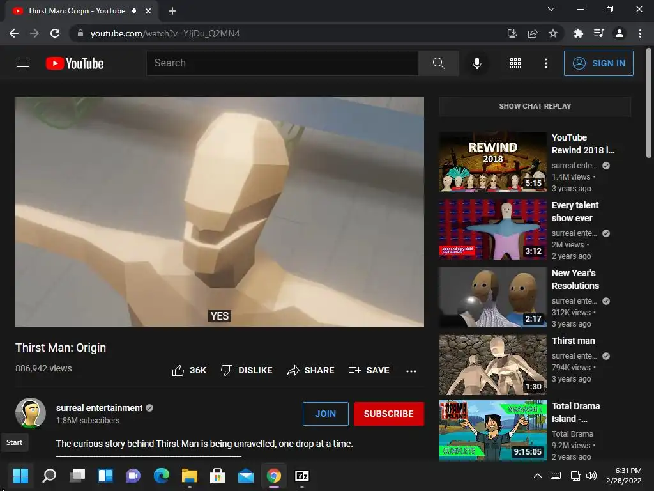654x491 pixels.
Task: Open the surreal entertainment channel avatar
Action: (31, 413)
